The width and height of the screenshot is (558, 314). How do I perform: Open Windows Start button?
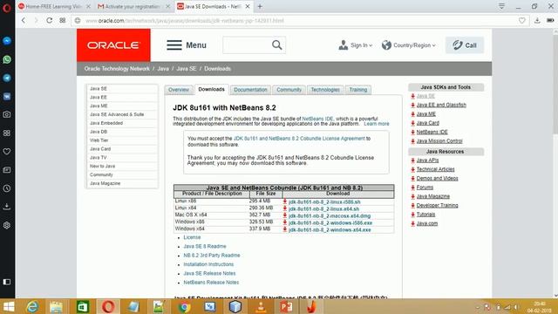9,306
